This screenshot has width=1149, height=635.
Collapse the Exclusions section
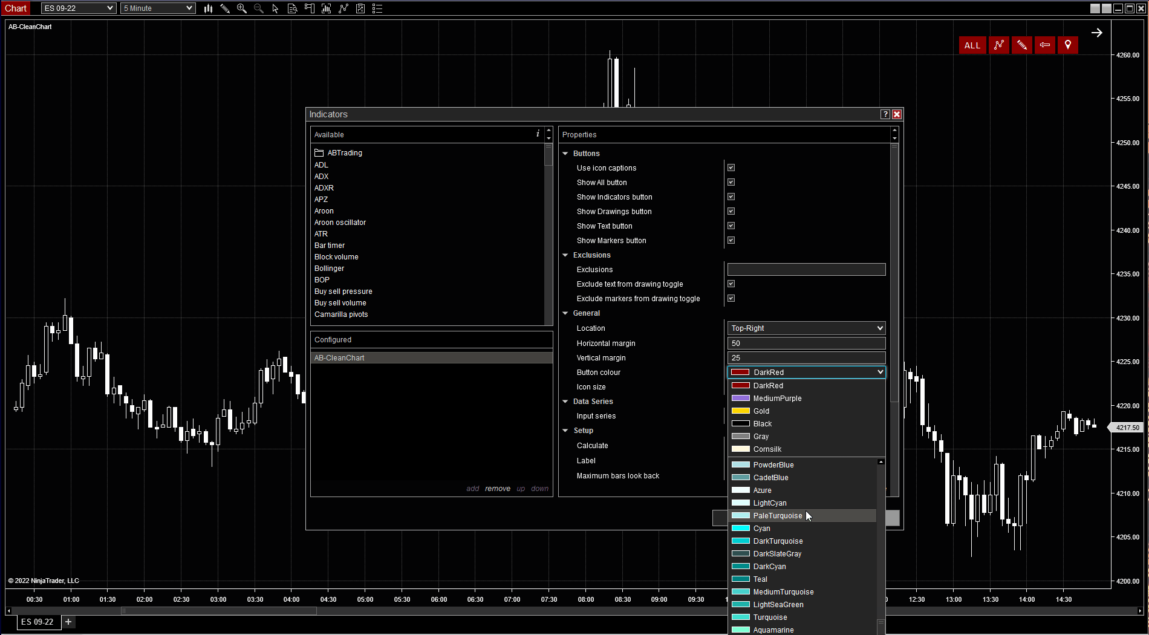click(565, 255)
